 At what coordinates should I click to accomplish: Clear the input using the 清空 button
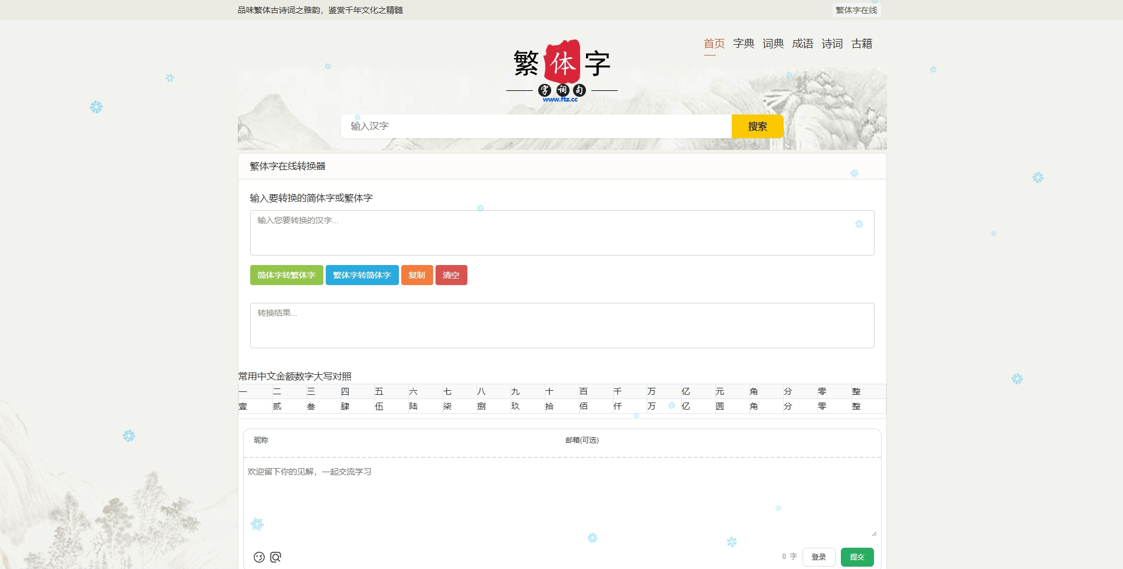coord(451,275)
